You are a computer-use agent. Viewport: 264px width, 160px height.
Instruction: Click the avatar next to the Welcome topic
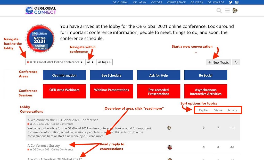point(169,128)
